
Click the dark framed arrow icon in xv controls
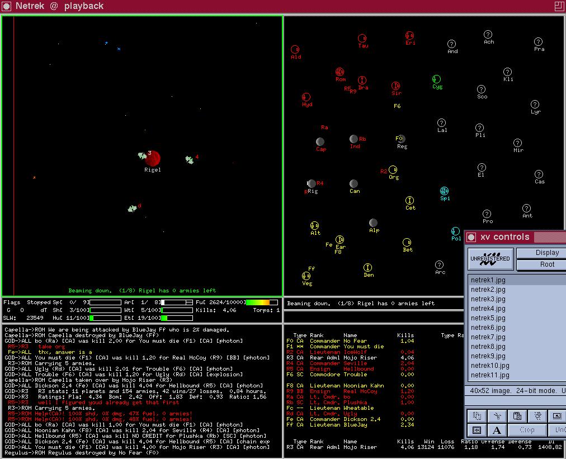(477, 430)
